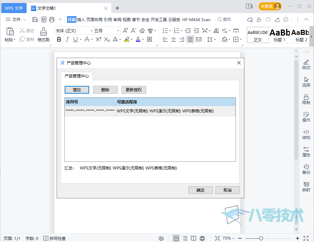Click the Clear Formatting eraser icon
The width and height of the screenshot is (314, 242).
[x=142, y=31]
